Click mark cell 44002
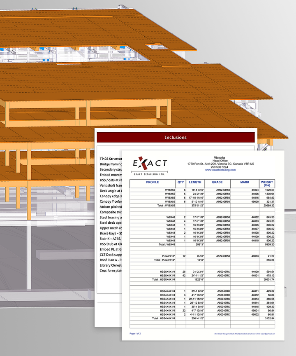The image size is (296, 356). click(x=255, y=217)
